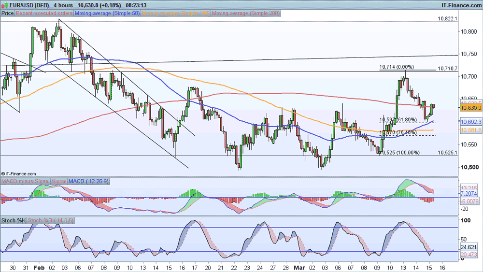Click the 10,525.1 support line label
Screen dimensions: 483x272
[447, 153]
